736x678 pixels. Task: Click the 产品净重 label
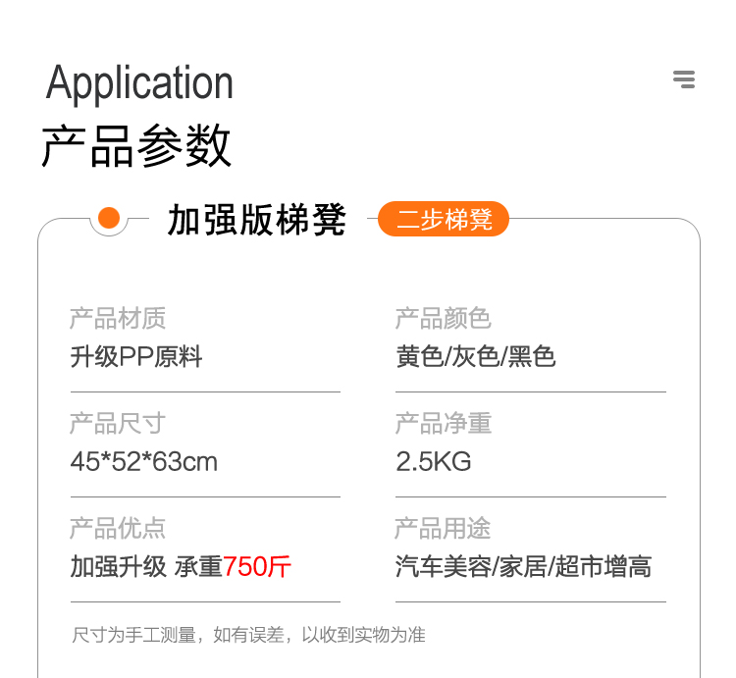coord(443,424)
